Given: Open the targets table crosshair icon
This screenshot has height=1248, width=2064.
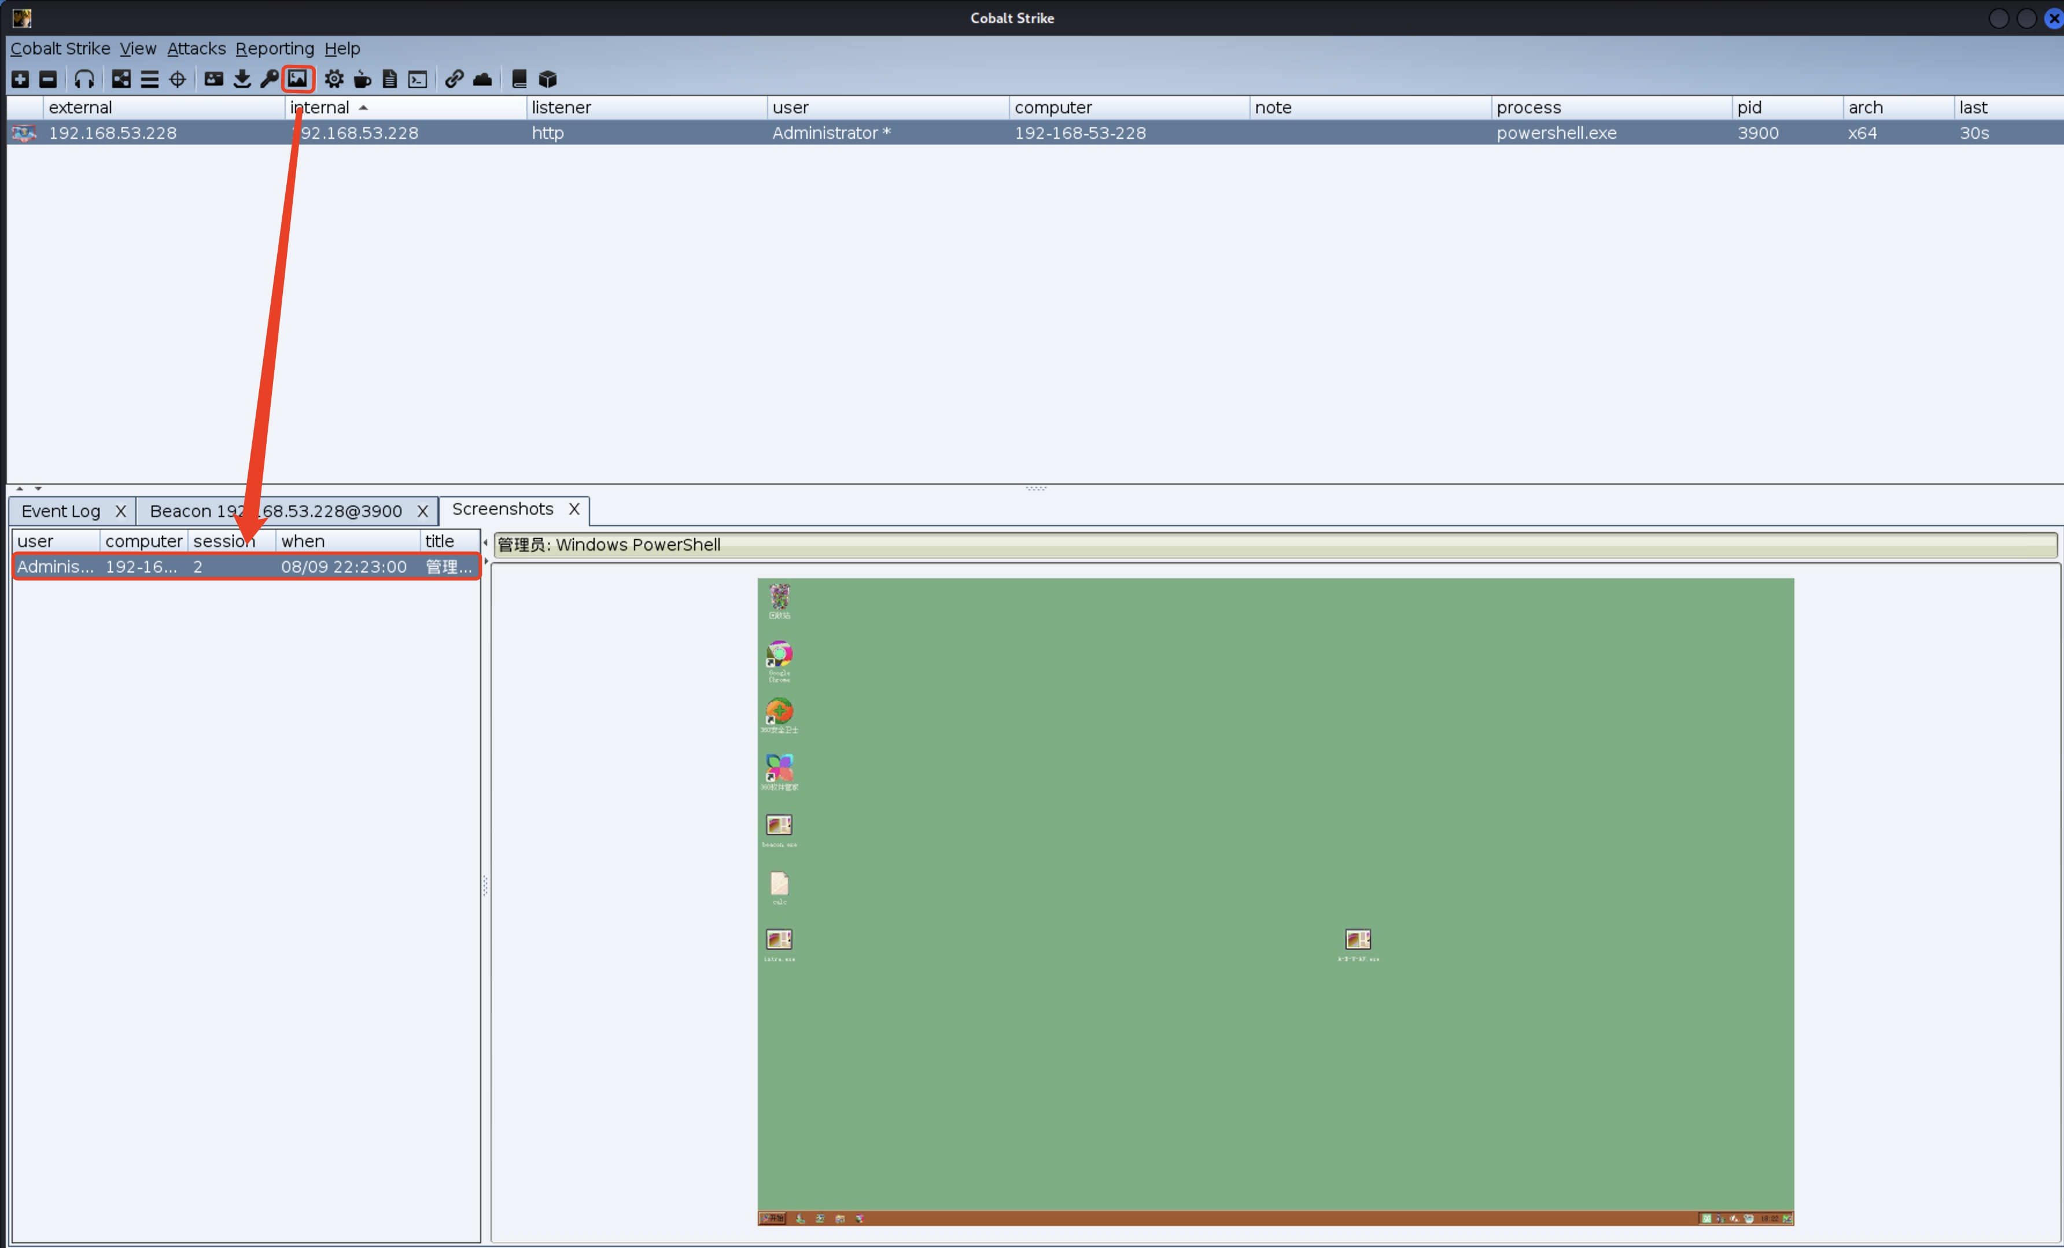Looking at the screenshot, I should point(177,79).
